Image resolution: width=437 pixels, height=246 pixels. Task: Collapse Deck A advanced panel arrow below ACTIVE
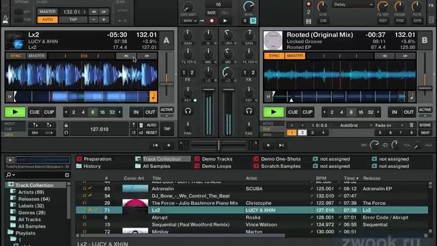167,115
